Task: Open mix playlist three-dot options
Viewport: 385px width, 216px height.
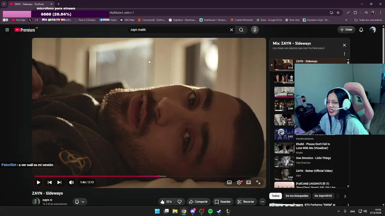Action: coord(344,54)
